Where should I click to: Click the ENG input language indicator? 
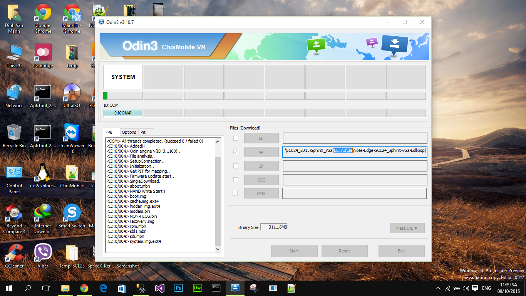(486, 288)
